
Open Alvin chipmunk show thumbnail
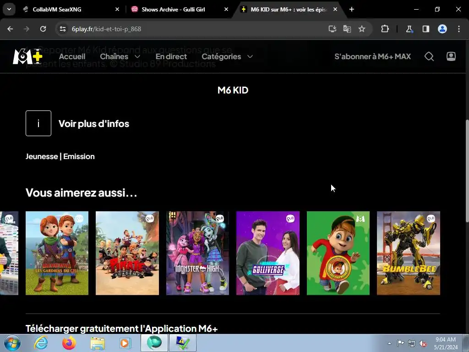click(338, 253)
